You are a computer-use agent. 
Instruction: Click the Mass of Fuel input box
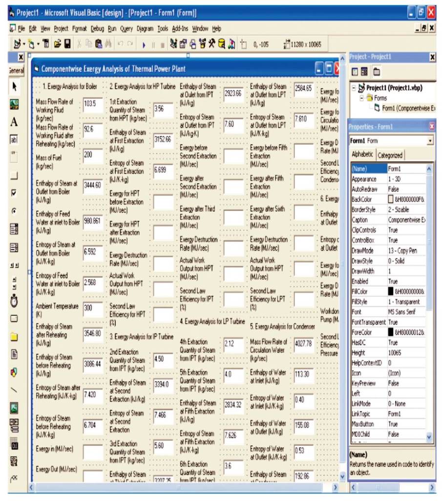[x=93, y=156]
